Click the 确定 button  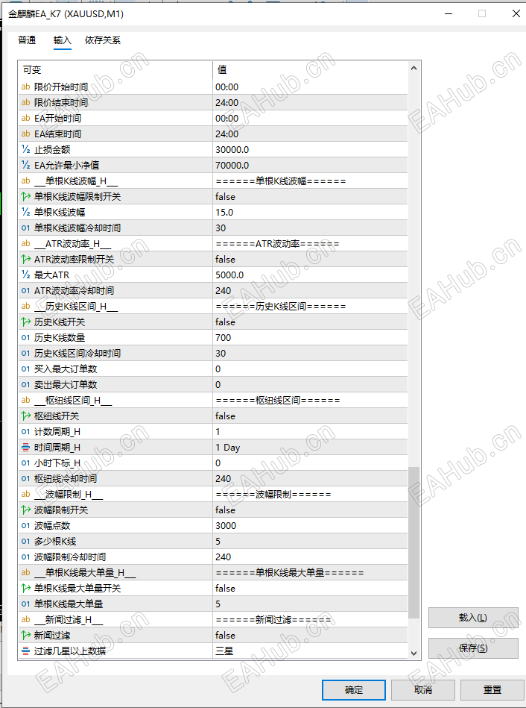coord(354,690)
